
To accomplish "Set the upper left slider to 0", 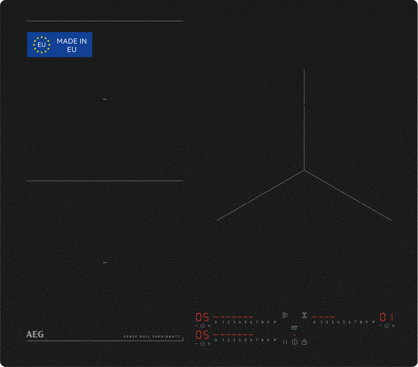I will point(216,322).
